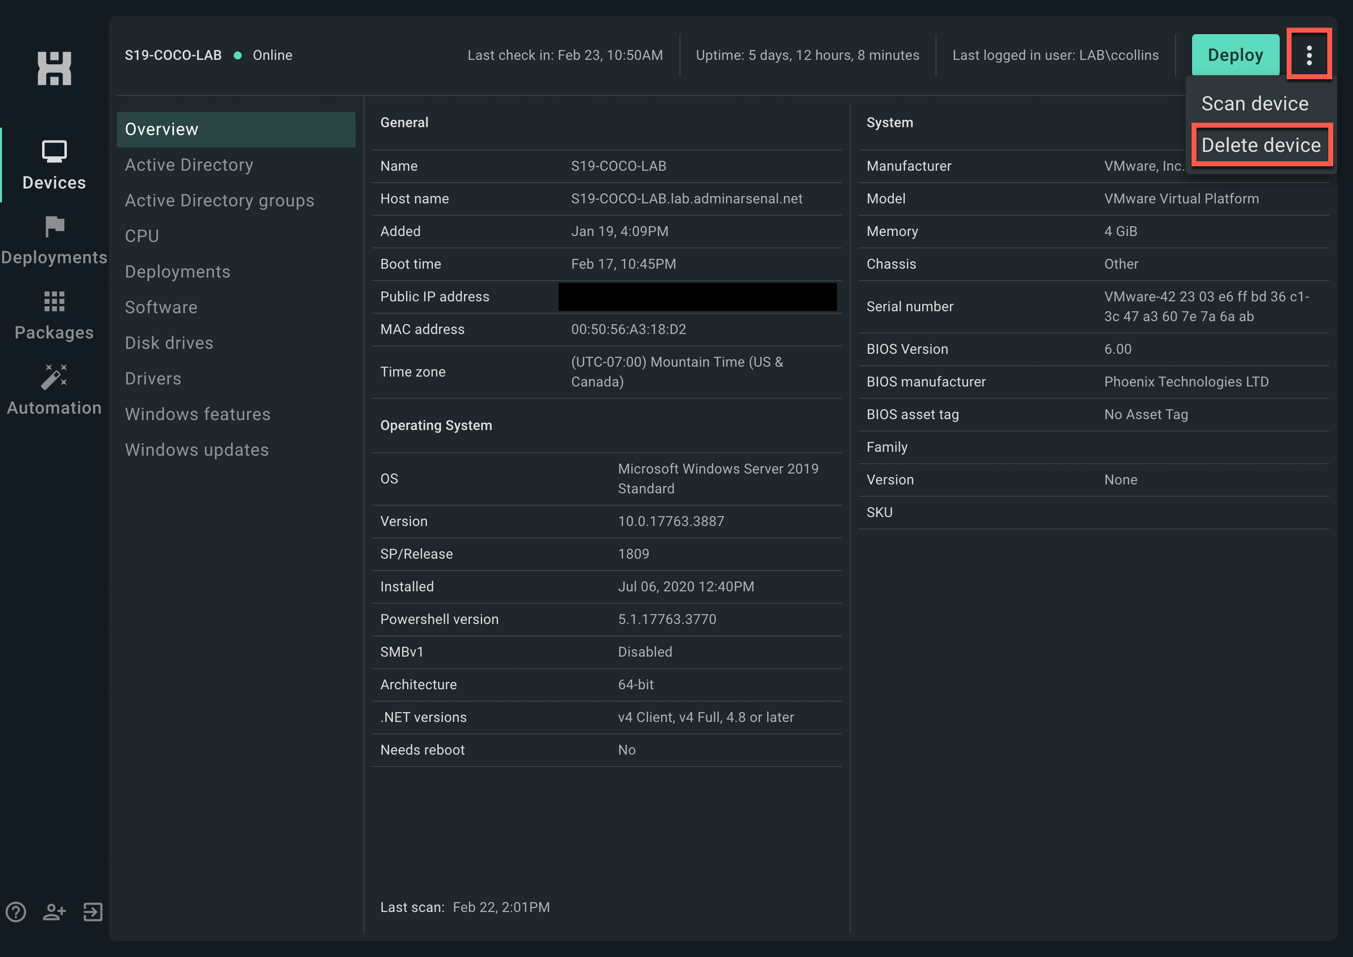Click the add user icon

pos(54,911)
